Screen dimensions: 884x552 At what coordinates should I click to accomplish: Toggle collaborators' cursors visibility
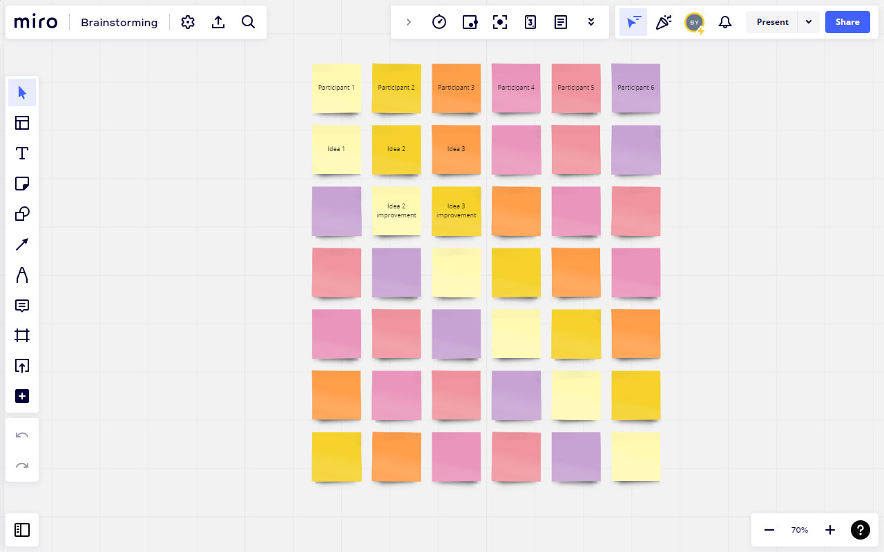633,21
